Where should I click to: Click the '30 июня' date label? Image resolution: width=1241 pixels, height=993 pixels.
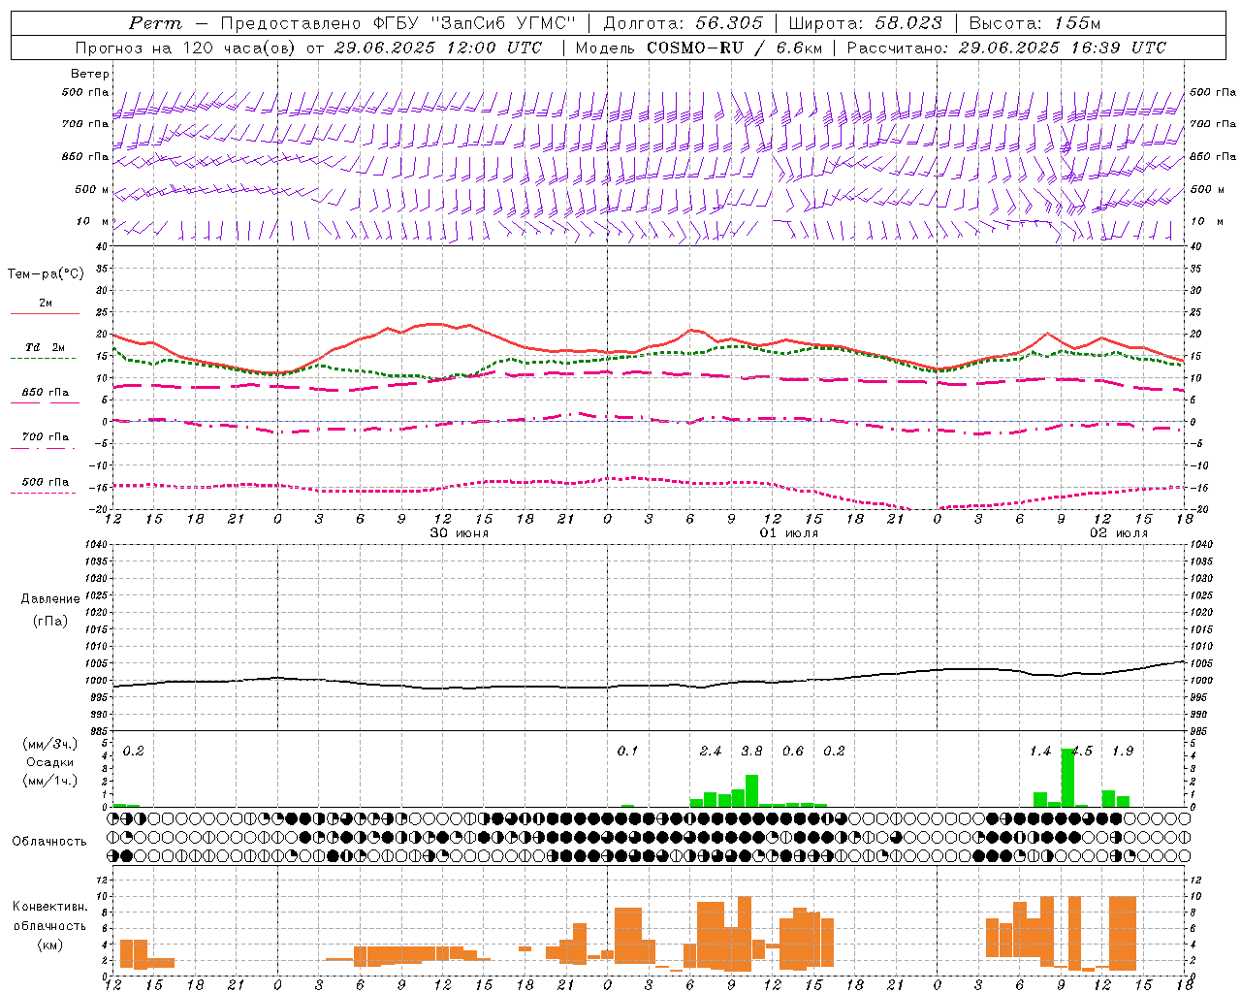click(x=460, y=533)
